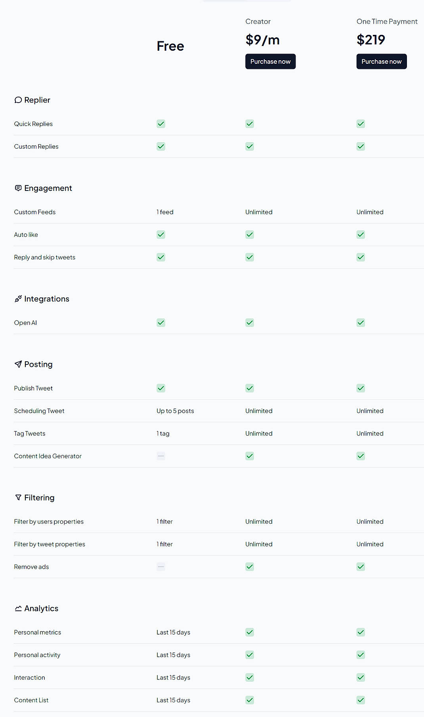
Task: Toggle the Auto like checkmark under Creator
Action: tap(250, 235)
